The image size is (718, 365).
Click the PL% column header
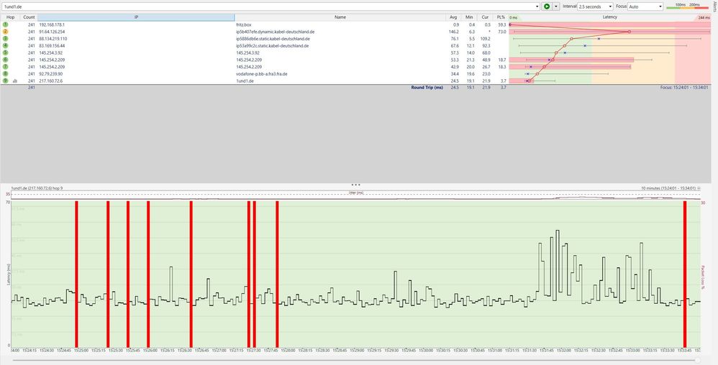(501, 16)
